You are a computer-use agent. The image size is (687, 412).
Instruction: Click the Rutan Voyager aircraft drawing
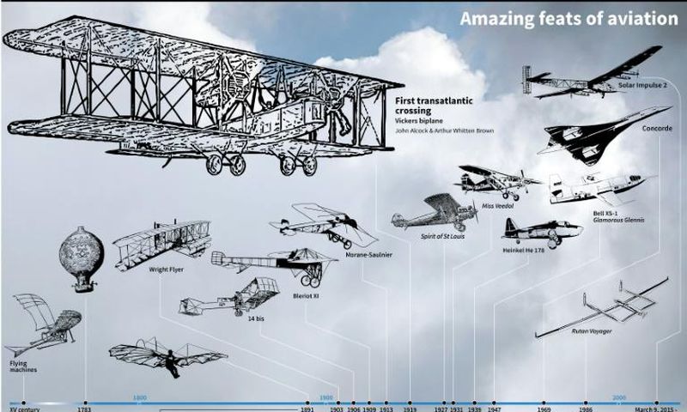tap(602, 306)
